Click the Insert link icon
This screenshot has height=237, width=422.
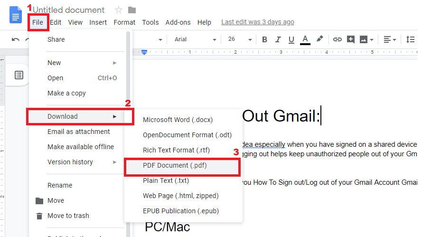point(337,39)
